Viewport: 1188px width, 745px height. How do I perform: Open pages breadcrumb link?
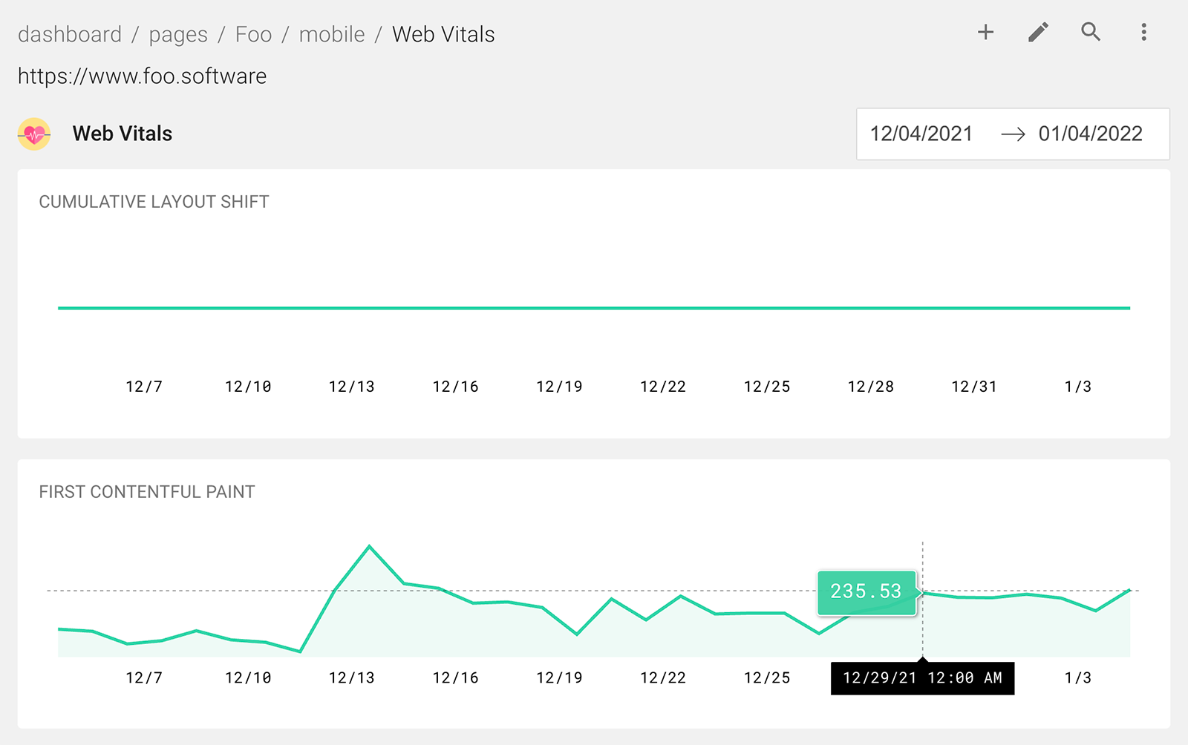[x=178, y=34]
